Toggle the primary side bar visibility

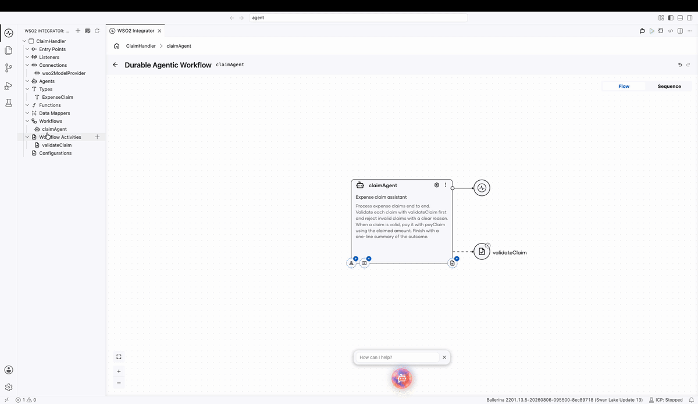click(x=671, y=18)
